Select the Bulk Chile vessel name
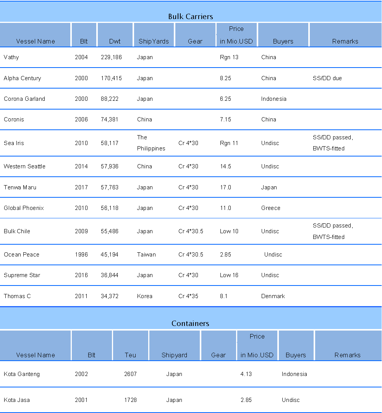This screenshot has width=382, height=413. pos(17,231)
